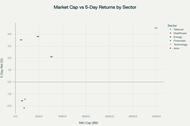Select the TSLA data point
190x126 pixels.
coord(51,57)
